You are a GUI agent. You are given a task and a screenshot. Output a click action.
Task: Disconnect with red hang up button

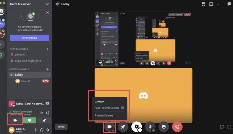point(177,127)
